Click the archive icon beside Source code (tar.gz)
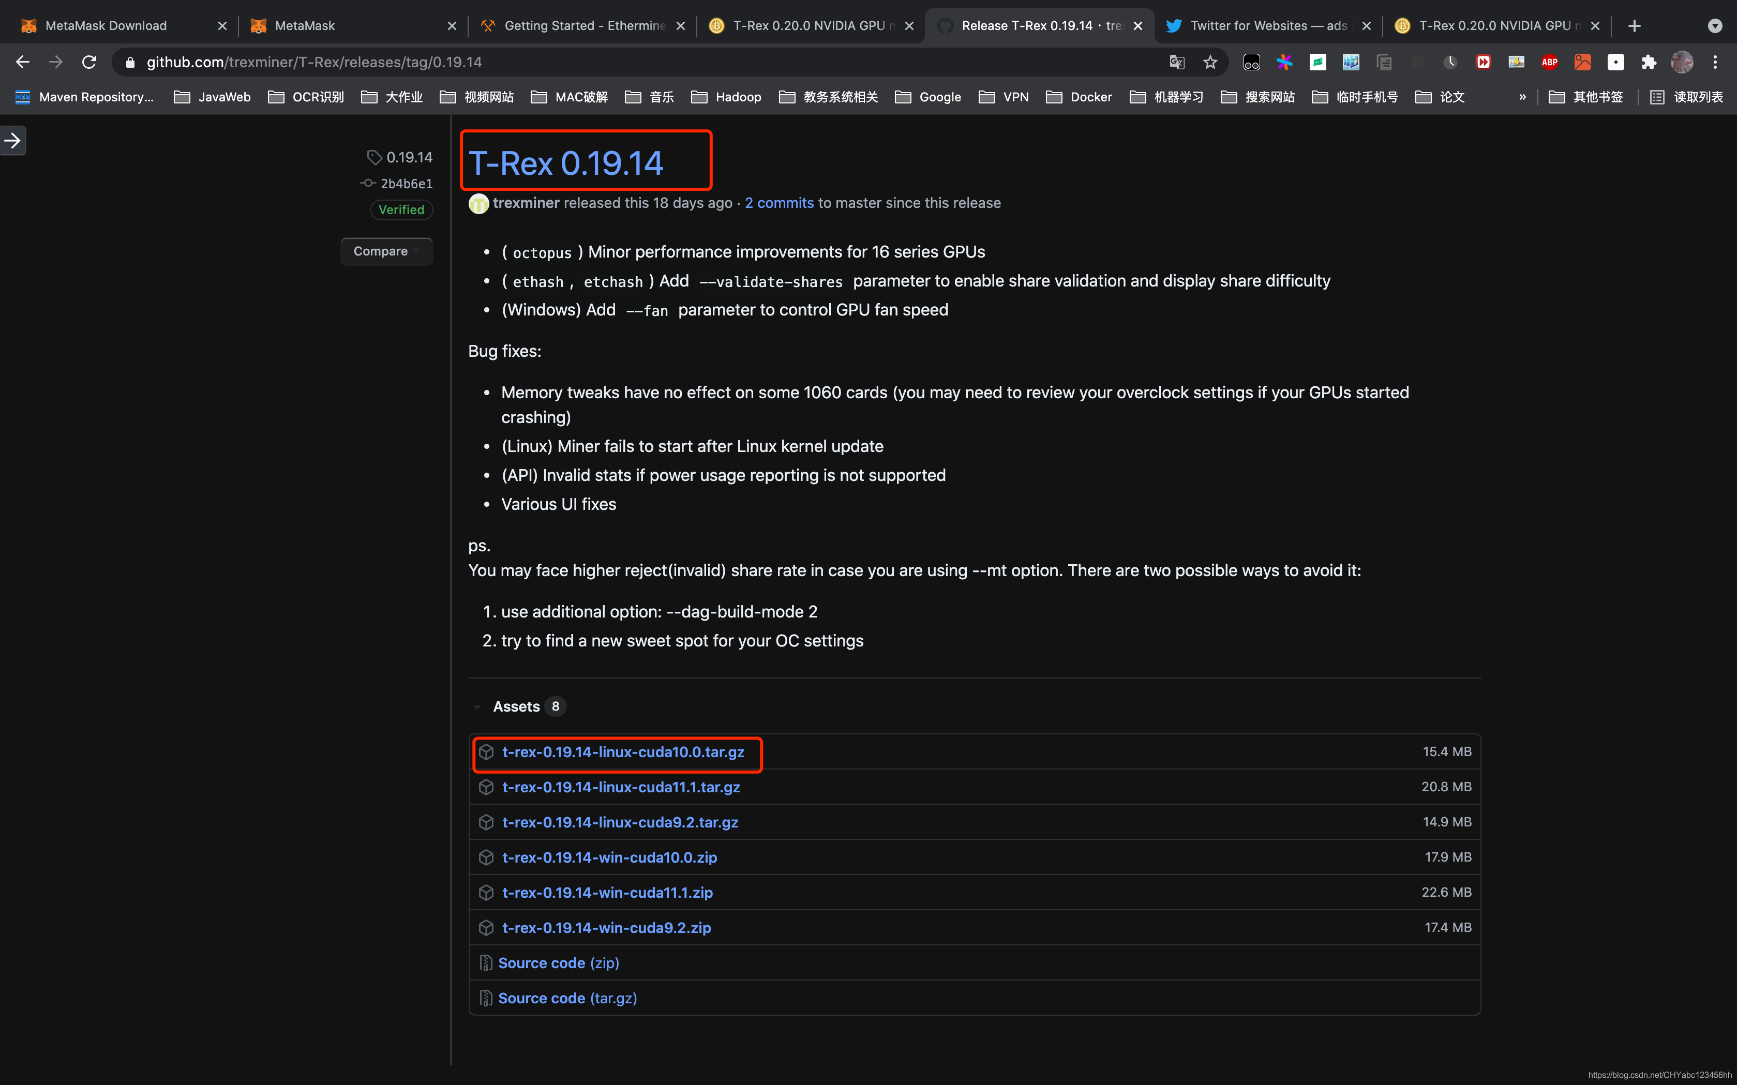1737x1085 pixels. [486, 998]
